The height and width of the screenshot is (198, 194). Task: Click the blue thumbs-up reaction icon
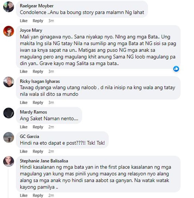[176, 69]
